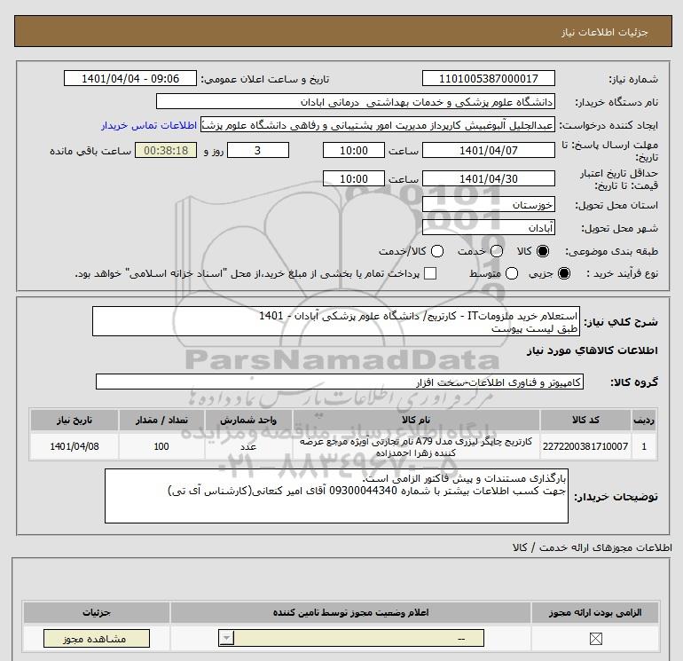Click the remaining time countdown 00:38:18
The height and width of the screenshot is (661, 683).
point(166,151)
